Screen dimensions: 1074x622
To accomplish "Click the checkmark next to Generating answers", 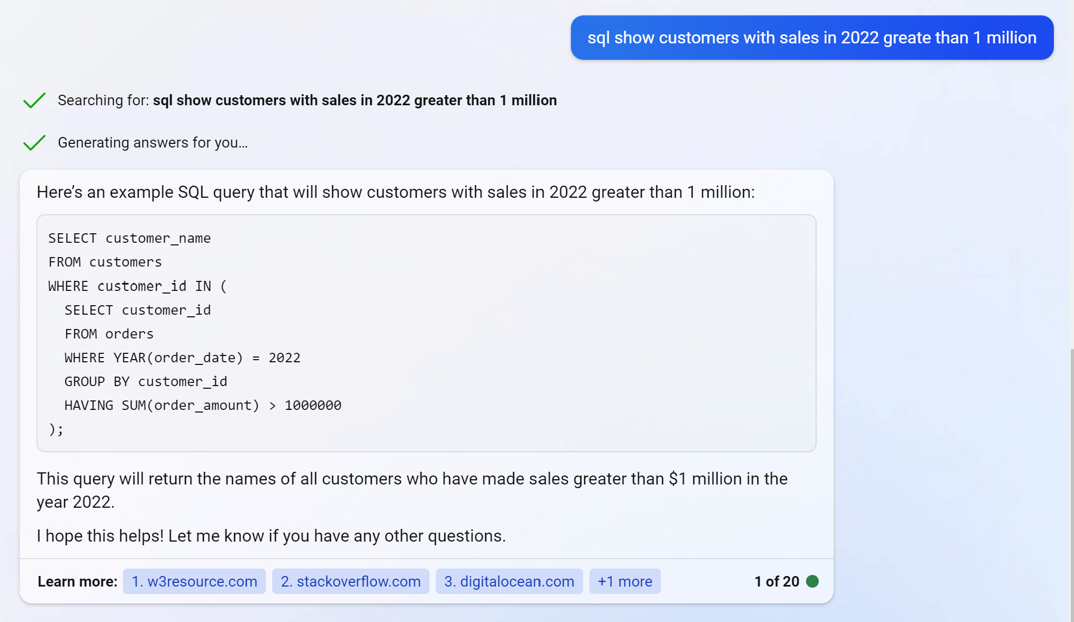I will pos(34,143).
